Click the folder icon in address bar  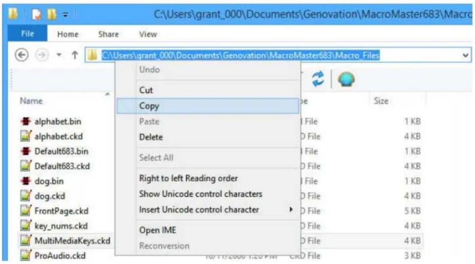tap(92, 55)
